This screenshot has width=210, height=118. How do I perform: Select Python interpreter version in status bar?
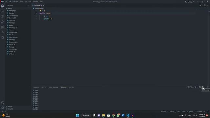[198, 111]
